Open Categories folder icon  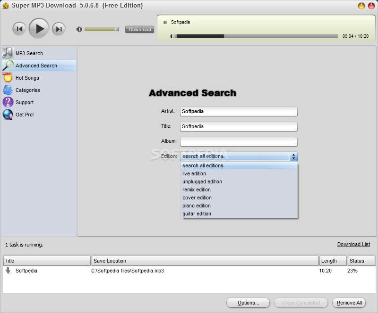point(8,90)
